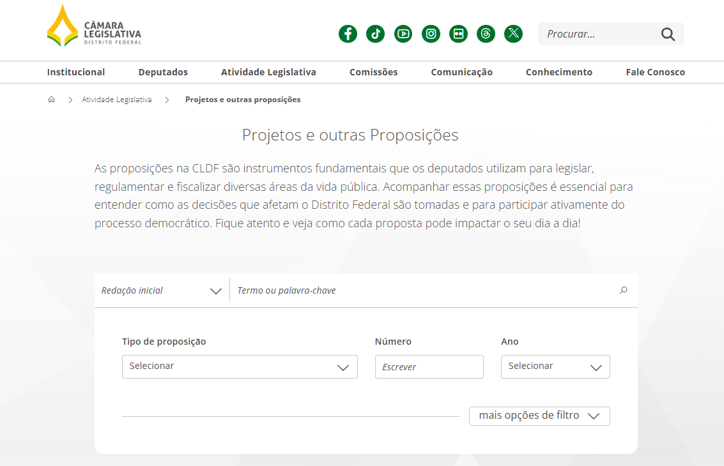The height and width of the screenshot is (466, 724).
Task: Focus the Número input field
Action: click(x=429, y=367)
